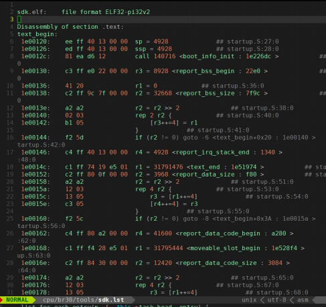The height and width of the screenshot is (307, 326).
Task: Click comment 'startup.S:55:0'
Action: (x=223, y=211)
